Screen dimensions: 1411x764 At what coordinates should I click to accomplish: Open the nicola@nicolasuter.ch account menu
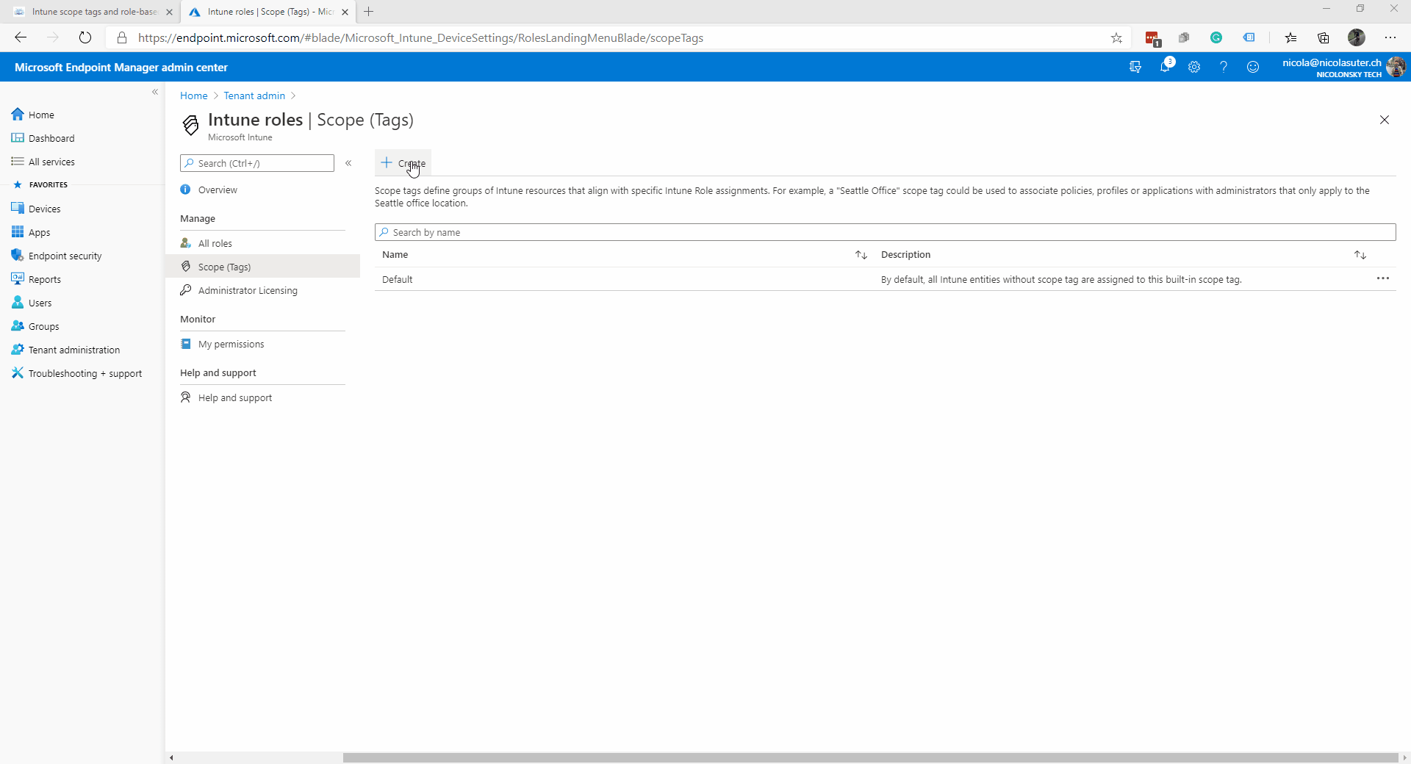tap(1344, 67)
